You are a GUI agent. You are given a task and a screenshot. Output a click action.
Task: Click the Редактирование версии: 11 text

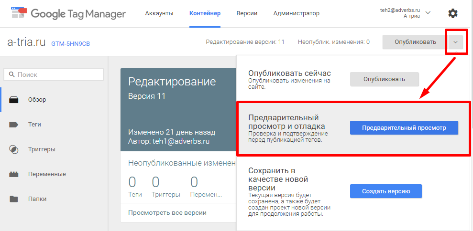[245, 42]
